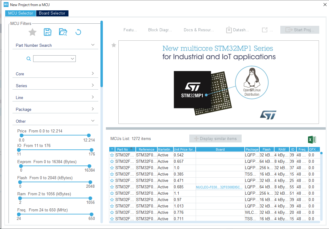Sort by the Flash column header
This screenshot has width=329, height=229.
click(267, 149)
